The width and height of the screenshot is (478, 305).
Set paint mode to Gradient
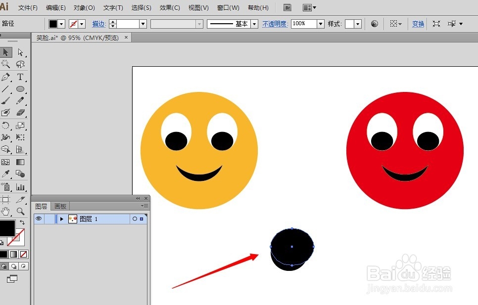coord(14,254)
